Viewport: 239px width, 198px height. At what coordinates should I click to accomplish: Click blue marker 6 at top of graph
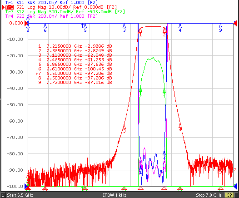[x=45, y=28]
